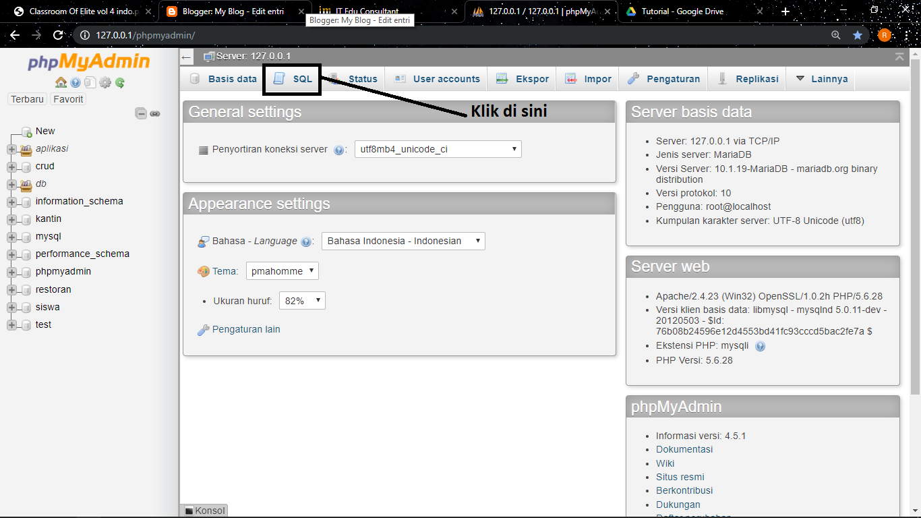This screenshot has height=518, width=921.
Task: Click the help icon beside Bahasa - Language
Action: point(308,241)
